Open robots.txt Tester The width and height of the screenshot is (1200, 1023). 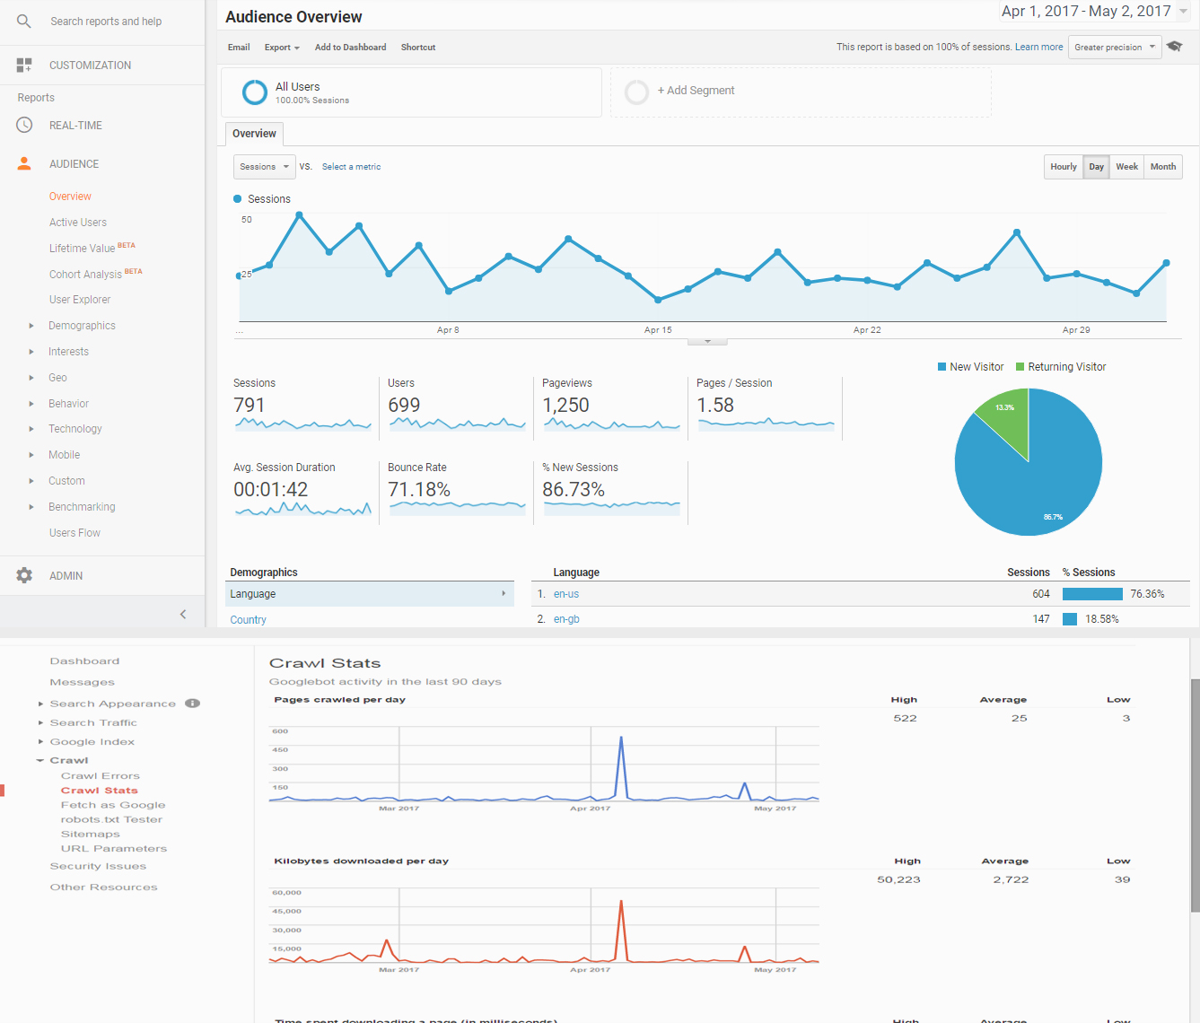(111, 819)
